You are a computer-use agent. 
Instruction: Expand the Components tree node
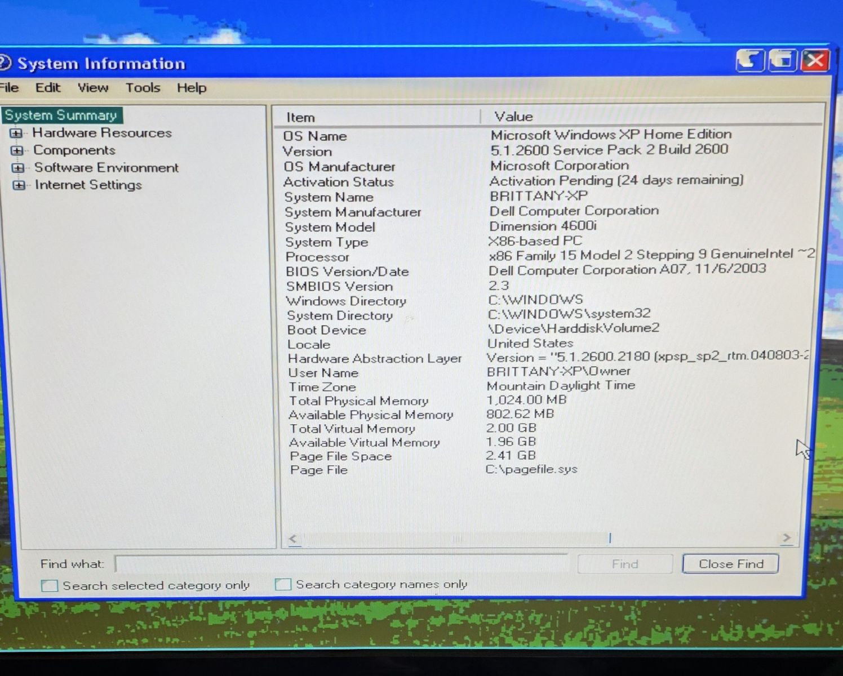tap(17, 151)
